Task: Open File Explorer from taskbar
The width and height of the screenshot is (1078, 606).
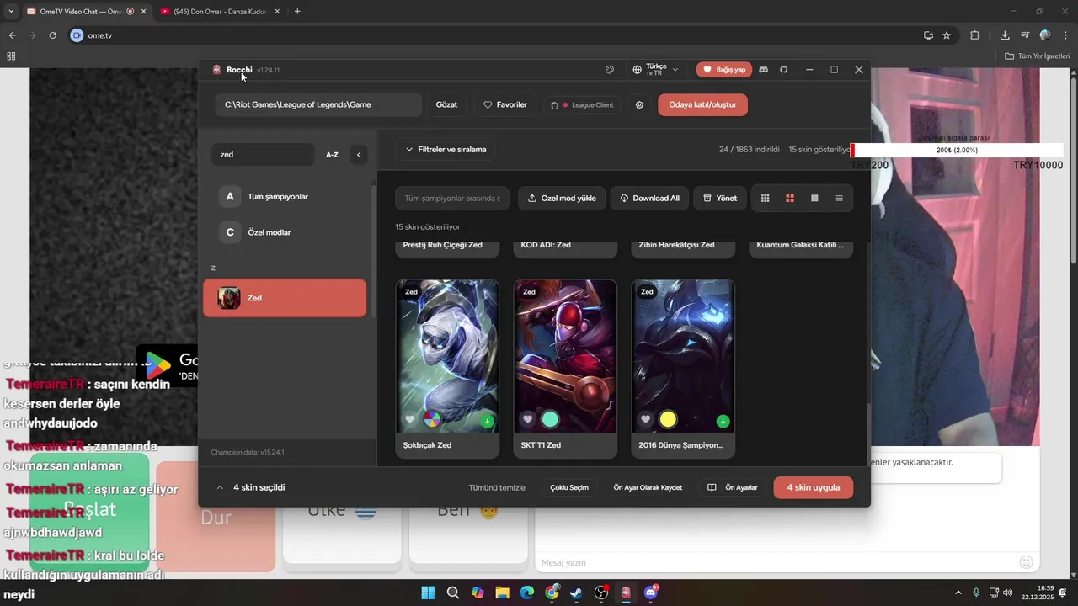Action: 502,593
